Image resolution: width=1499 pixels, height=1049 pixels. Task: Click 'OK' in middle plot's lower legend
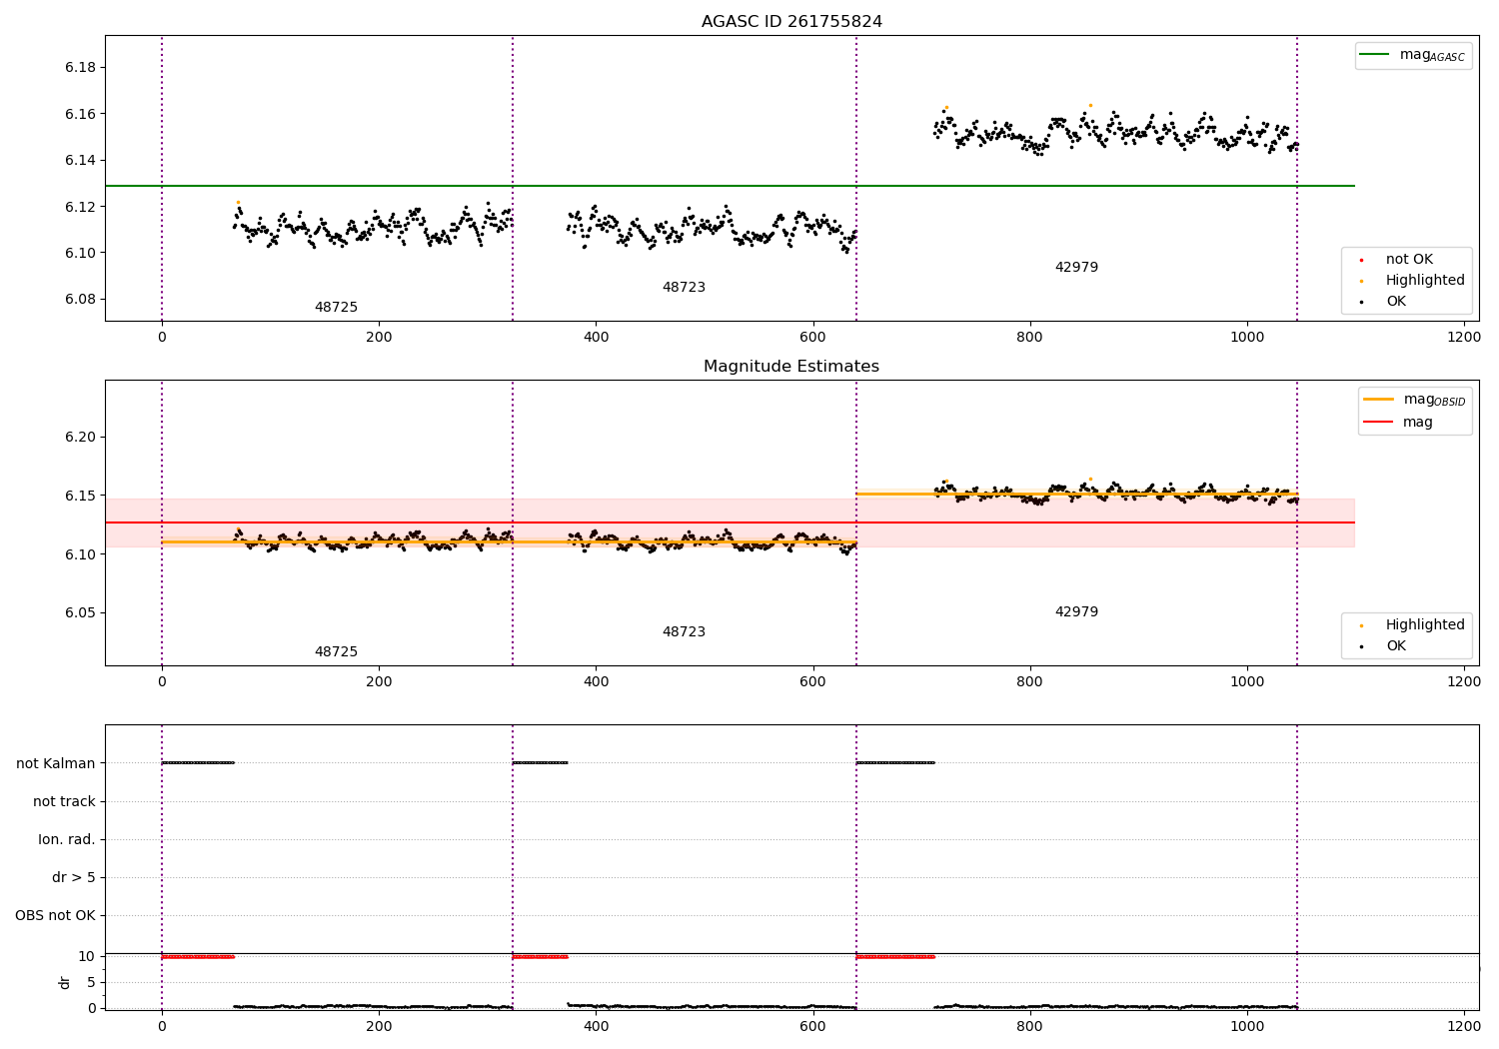tap(1395, 646)
